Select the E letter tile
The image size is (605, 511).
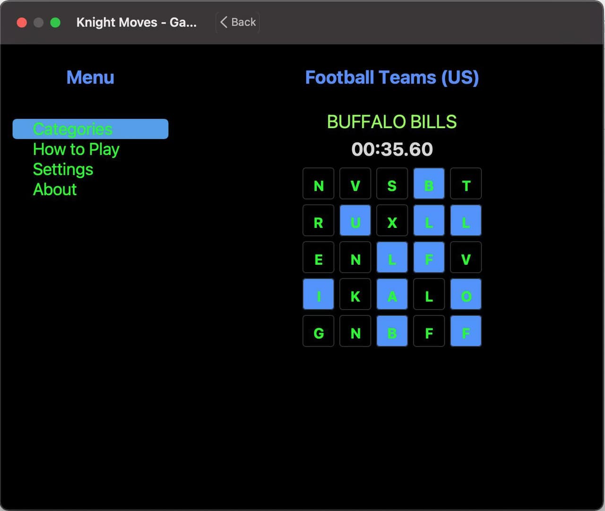coord(319,257)
